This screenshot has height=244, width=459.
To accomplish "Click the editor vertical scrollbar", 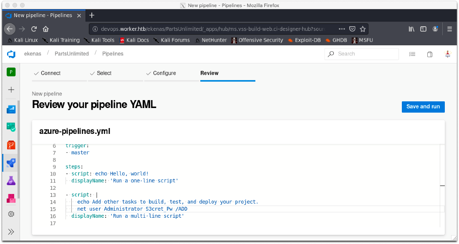I will tap(442, 186).
